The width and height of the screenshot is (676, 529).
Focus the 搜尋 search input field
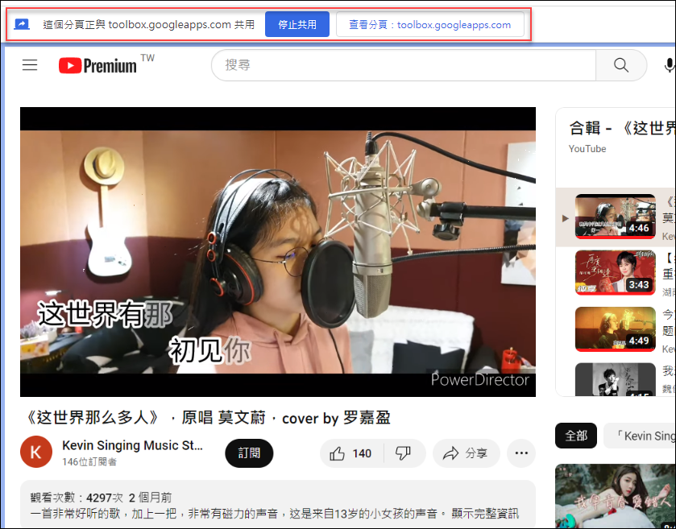click(404, 65)
